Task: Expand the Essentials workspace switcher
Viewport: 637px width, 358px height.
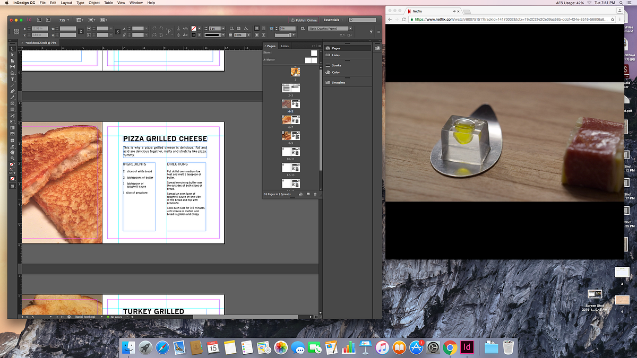Action: point(334,20)
